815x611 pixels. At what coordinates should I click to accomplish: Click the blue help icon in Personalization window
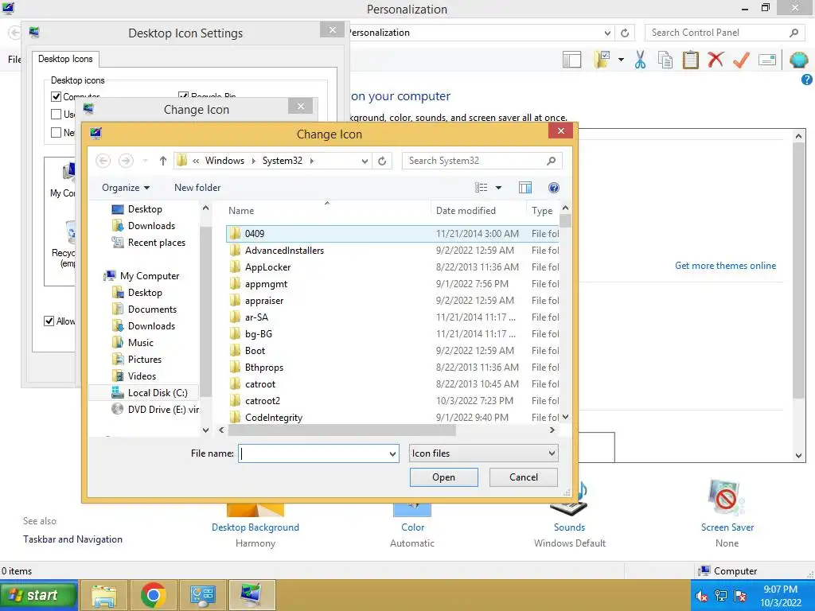(x=807, y=80)
